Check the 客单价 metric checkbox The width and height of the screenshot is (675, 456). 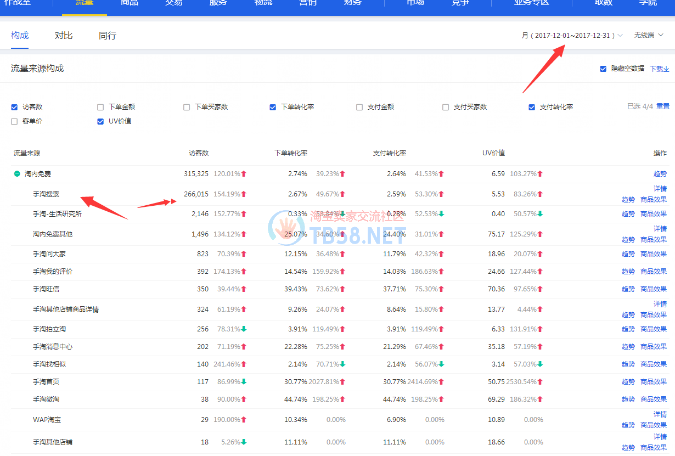coord(14,121)
